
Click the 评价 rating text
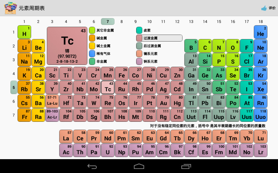point(272,8)
